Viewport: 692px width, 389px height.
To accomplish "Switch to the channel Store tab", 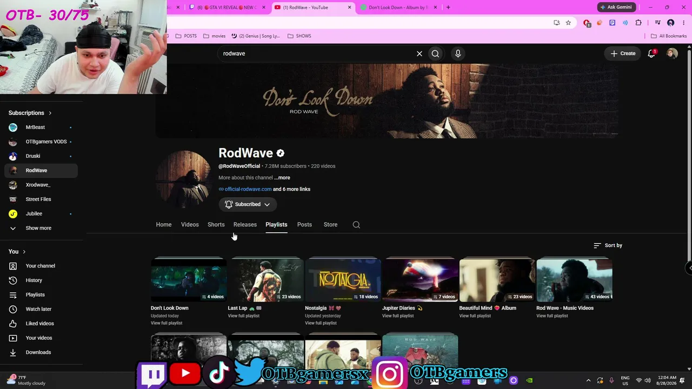I will (330, 225).
